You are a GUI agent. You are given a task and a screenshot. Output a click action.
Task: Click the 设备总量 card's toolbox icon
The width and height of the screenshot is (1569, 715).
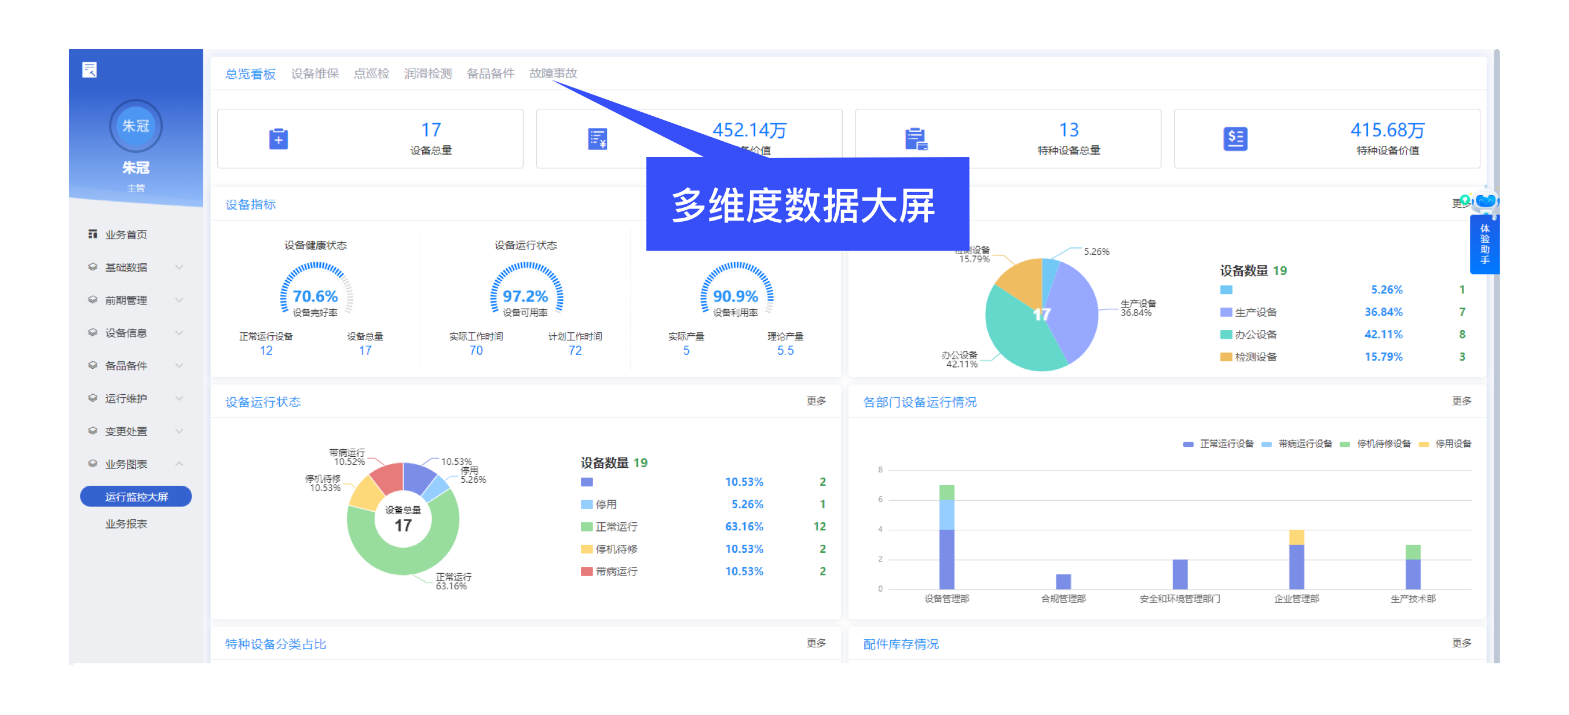point(278,138)
